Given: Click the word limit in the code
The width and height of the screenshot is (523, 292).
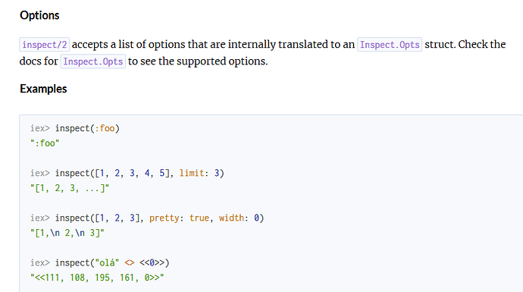Looking at the screenshot, I should [192, 173].
